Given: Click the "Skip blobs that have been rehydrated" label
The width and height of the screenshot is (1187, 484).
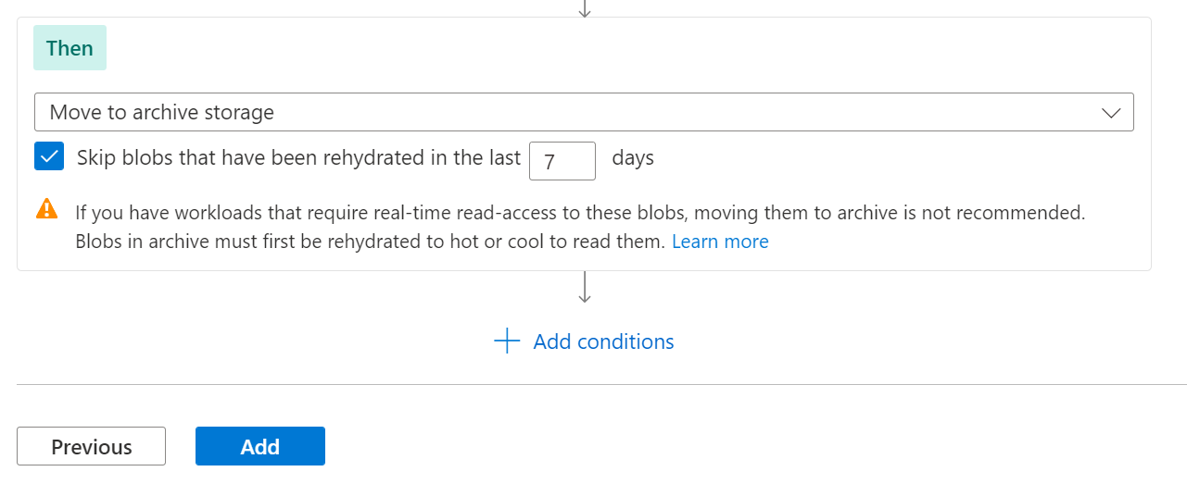Looking at the screenshot, I should point(298,158).
